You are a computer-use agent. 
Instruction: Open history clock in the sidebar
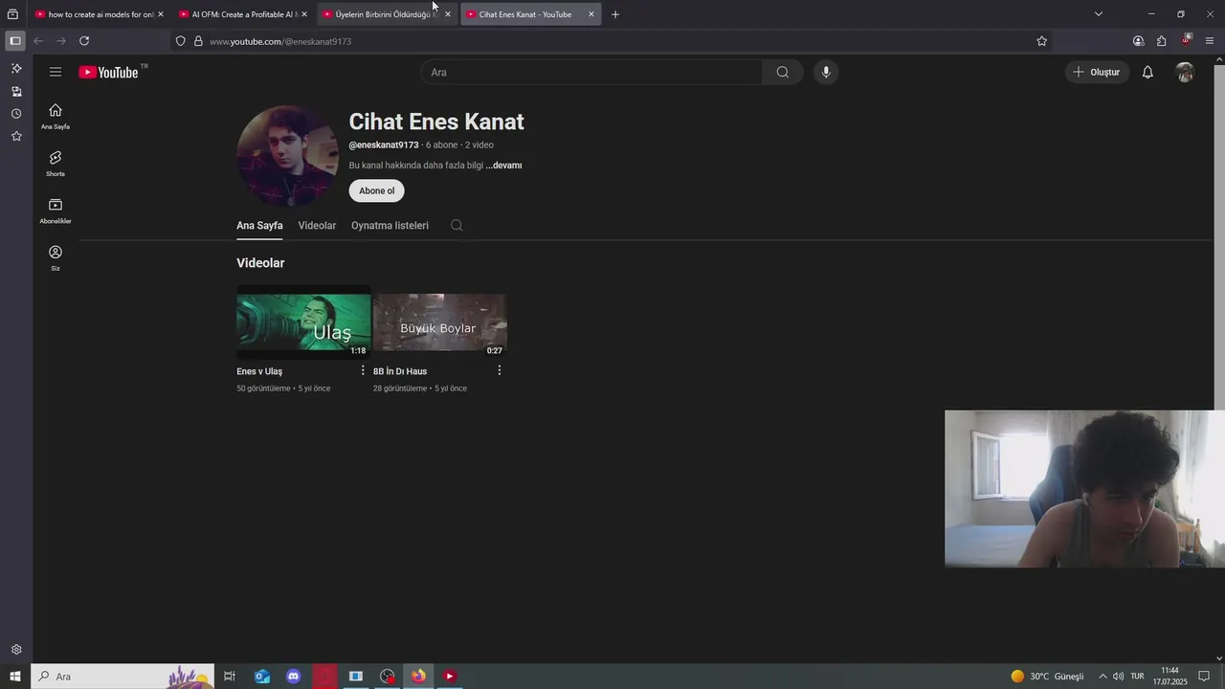16,114
